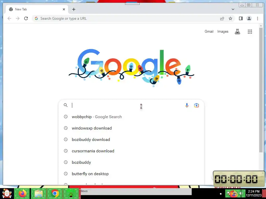
Task: Click the volume speaker tray icon
Action: pos(241,193)
